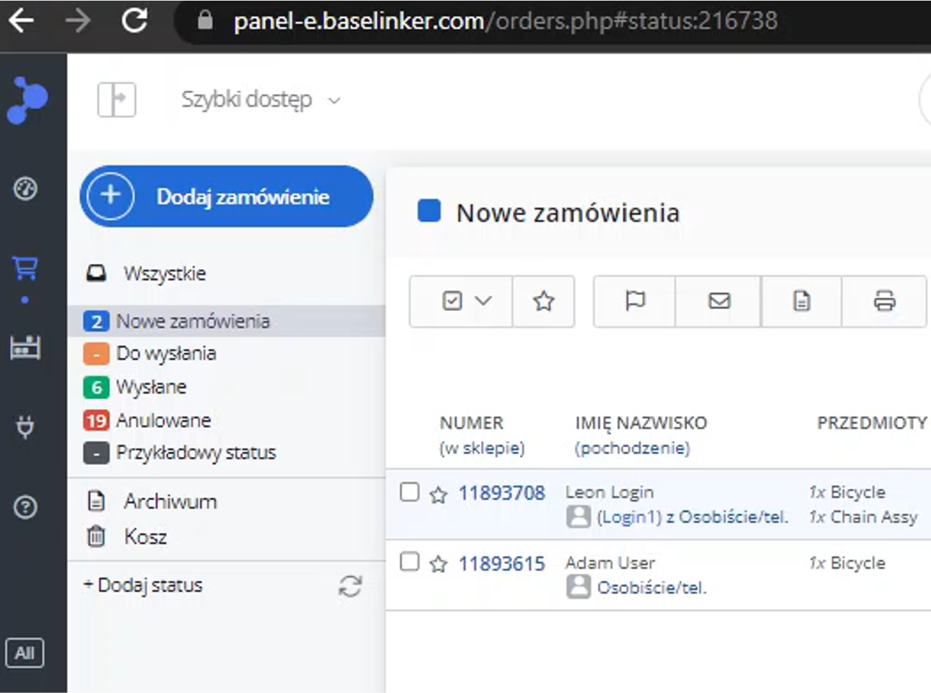Click NUMER column header

tap(472, 423)
